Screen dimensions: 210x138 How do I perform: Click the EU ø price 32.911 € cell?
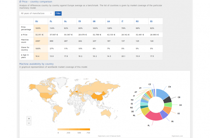tap(41, 35)
